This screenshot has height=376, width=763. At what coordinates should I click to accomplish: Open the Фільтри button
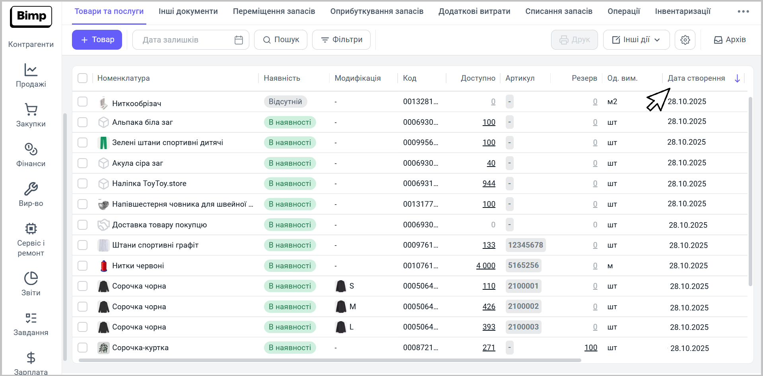click(341, 40)
